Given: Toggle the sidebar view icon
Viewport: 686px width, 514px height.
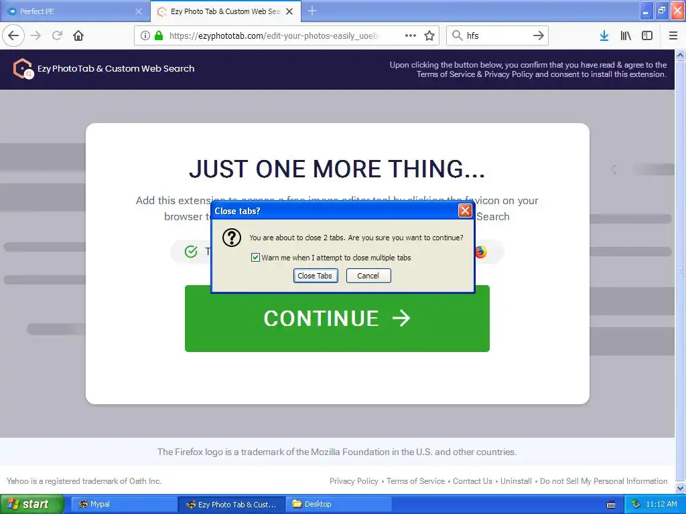Looking at the screenshot, I should (x=647, y=35).
